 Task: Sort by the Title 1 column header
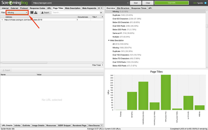coord(96,17)
